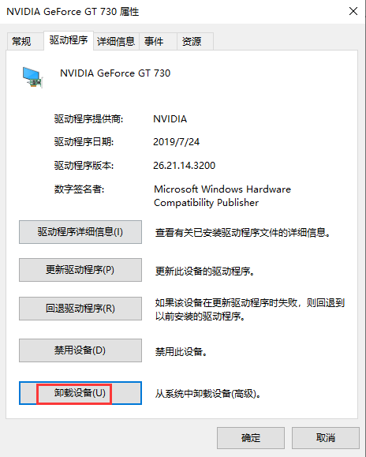Click the 回退驱动程序(R) rollback button
366x457 pixels.
point(80,309)
